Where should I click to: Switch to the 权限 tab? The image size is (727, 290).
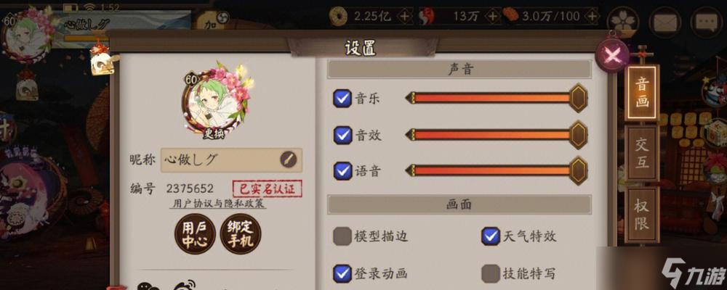(x=642, y=215)
